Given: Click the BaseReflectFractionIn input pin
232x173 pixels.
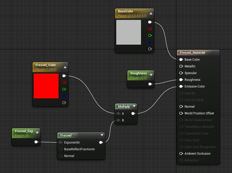Looking at the screenshot, I should (61, 149).
